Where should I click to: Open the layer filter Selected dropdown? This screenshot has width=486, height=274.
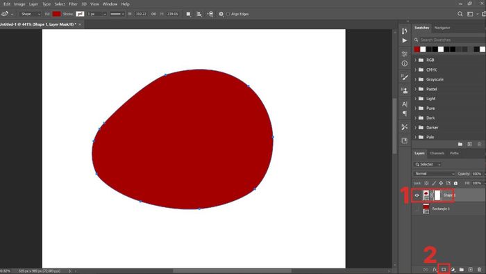click(x=428, y=164)
